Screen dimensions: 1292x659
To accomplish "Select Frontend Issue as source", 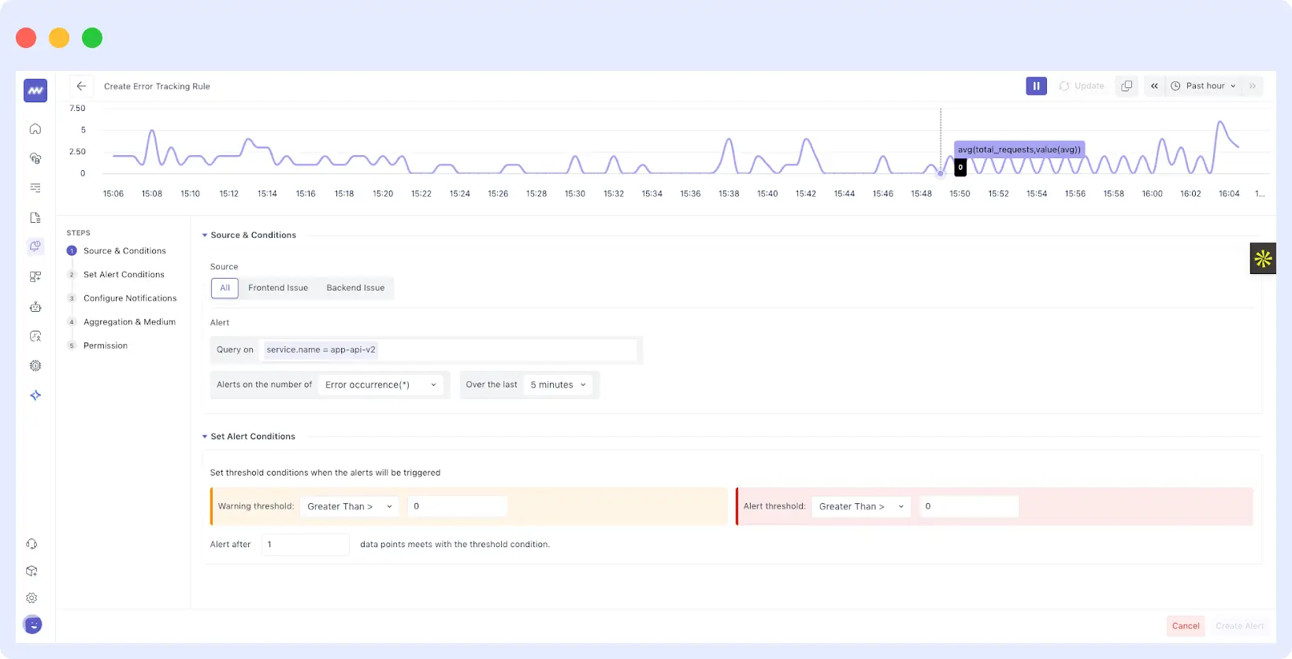I will click(278, 288).
